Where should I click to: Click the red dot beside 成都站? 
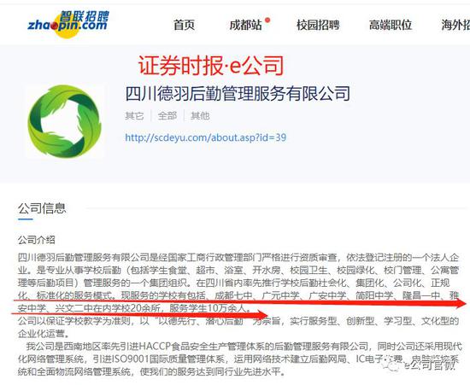267,20
